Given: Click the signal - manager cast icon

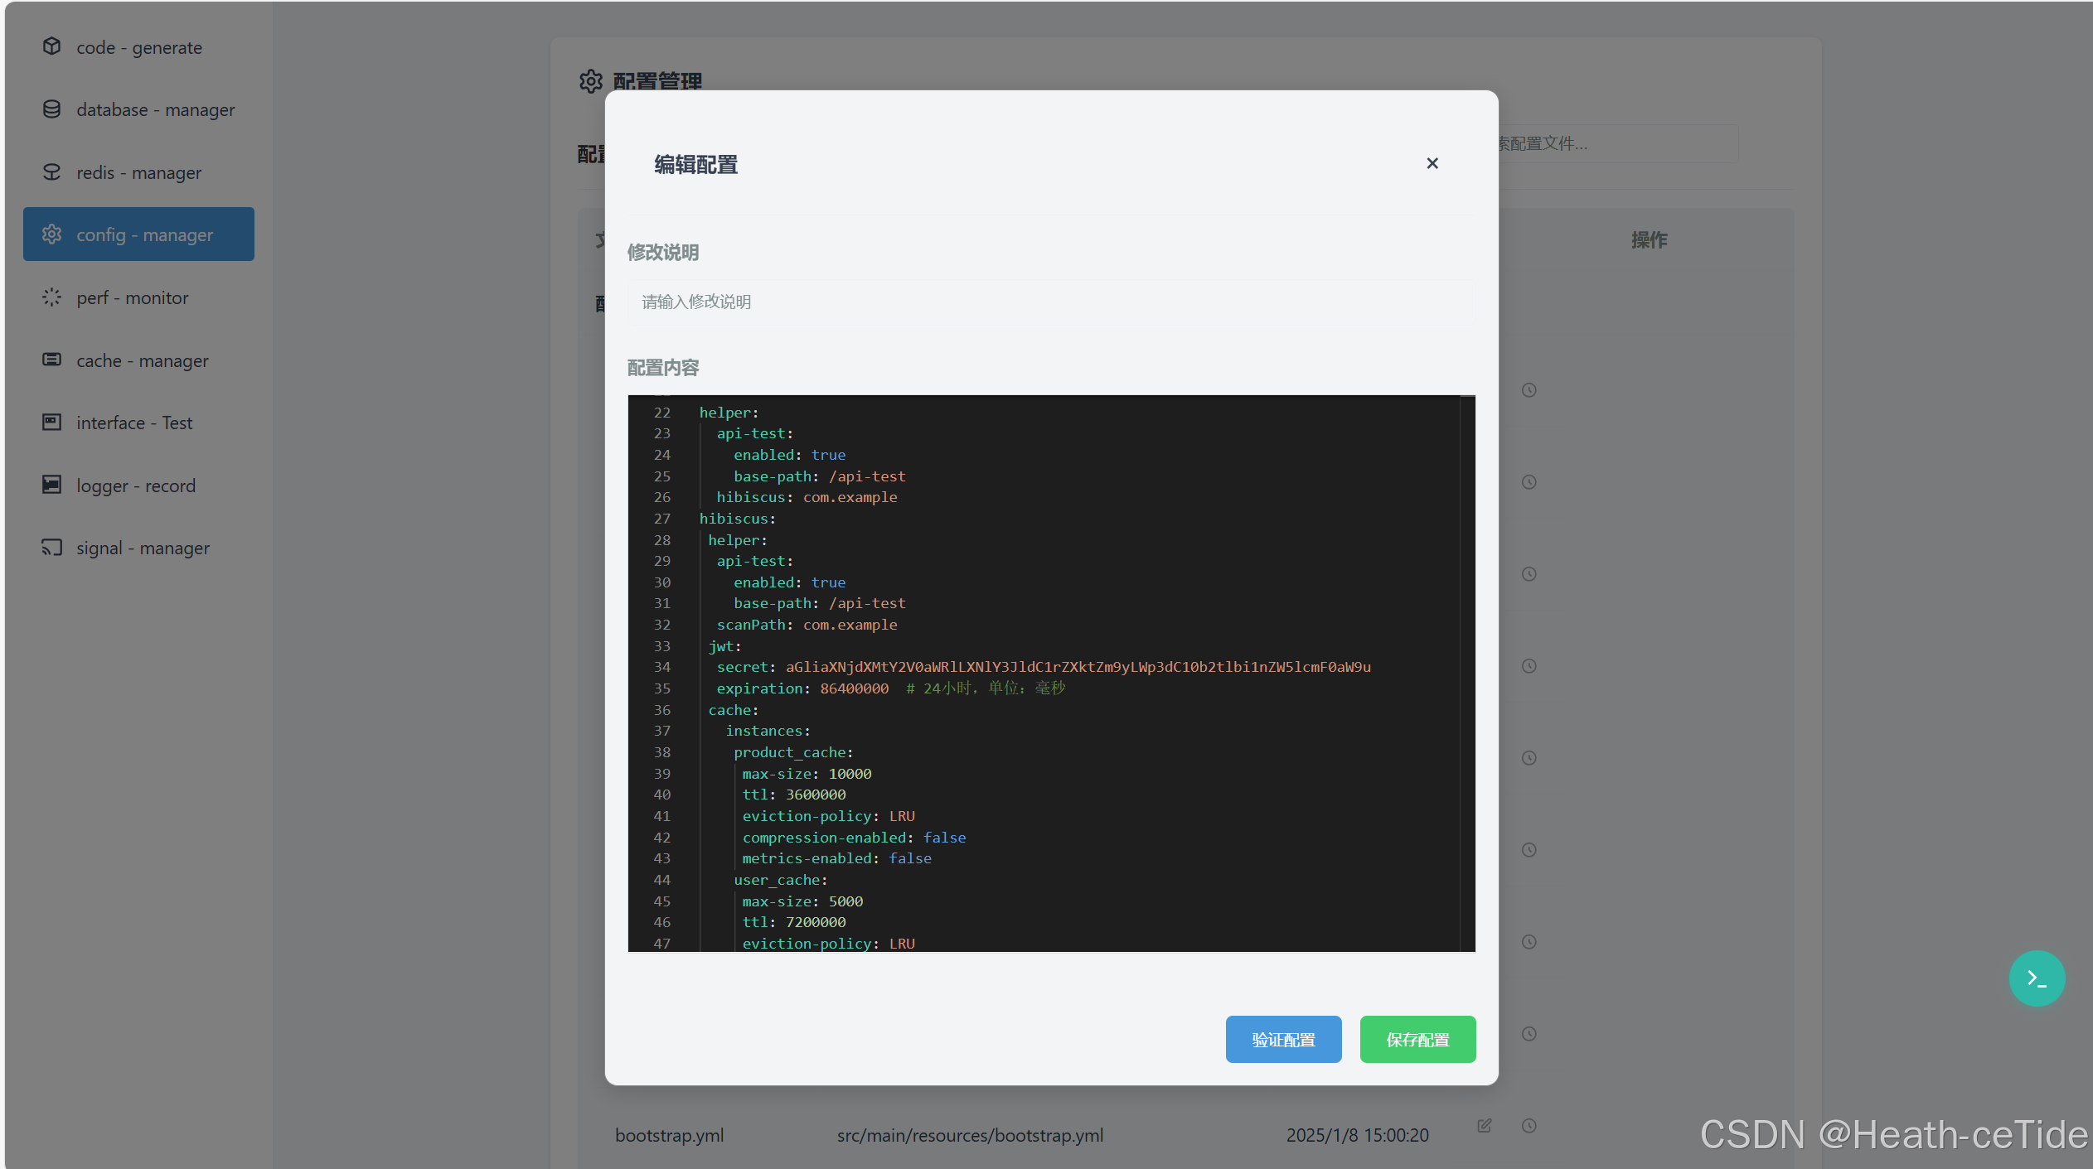Looking at the screenshot, I should (x=51, y=548).
